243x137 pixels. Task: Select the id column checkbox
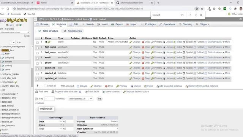tap(37, 42)
